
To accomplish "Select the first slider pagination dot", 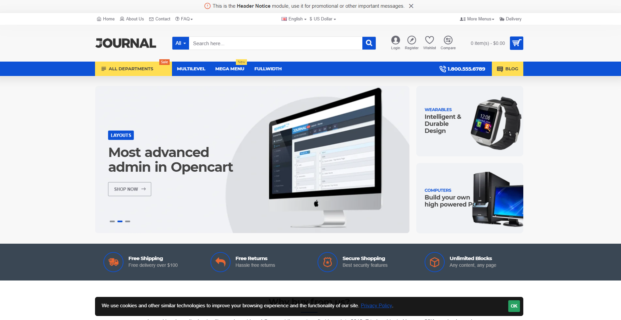I will pyautogui.click(x=112, y=221).
